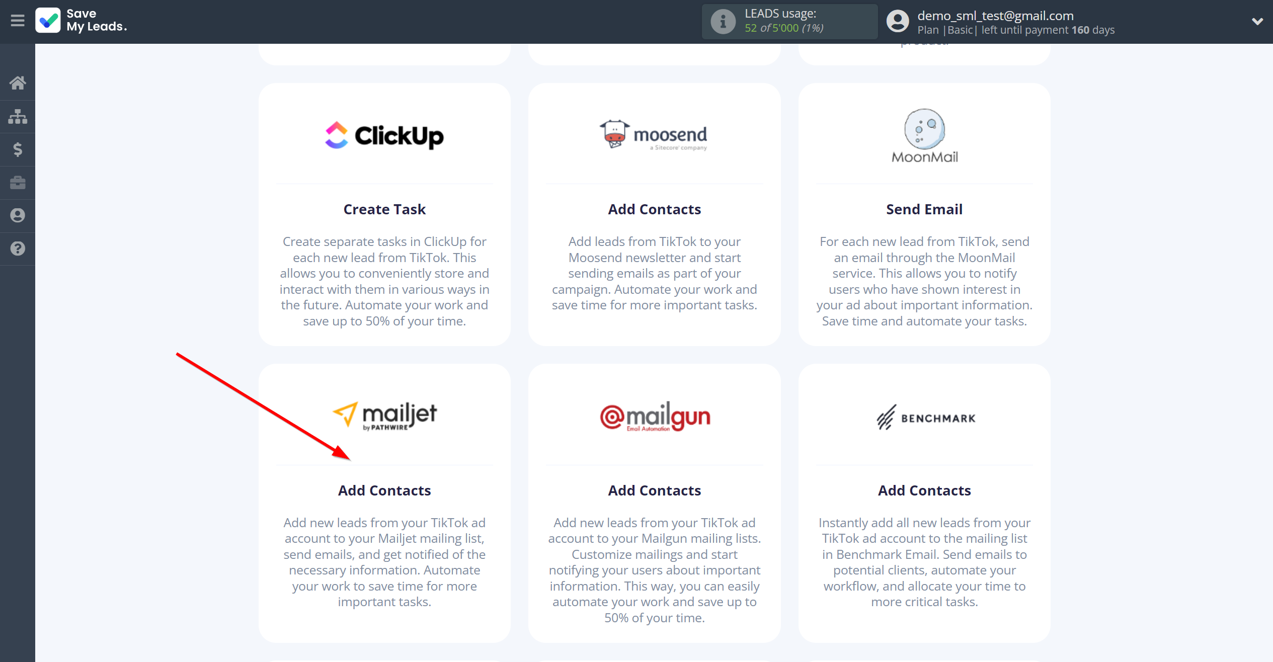Click the Plan Basic payment days text
Viewport: 1273px width, 662px height.
click(1016, 30)
